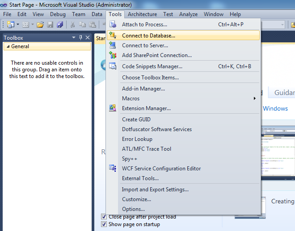The width and height of the screenshot is (295, 231).
Task: Collapse the General toolbox group
Action: click(8, 46)
